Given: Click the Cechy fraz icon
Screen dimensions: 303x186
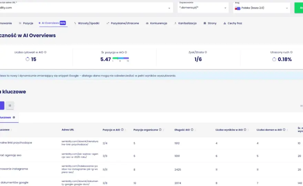Looking at the screenshot, I should click(224, 23).
